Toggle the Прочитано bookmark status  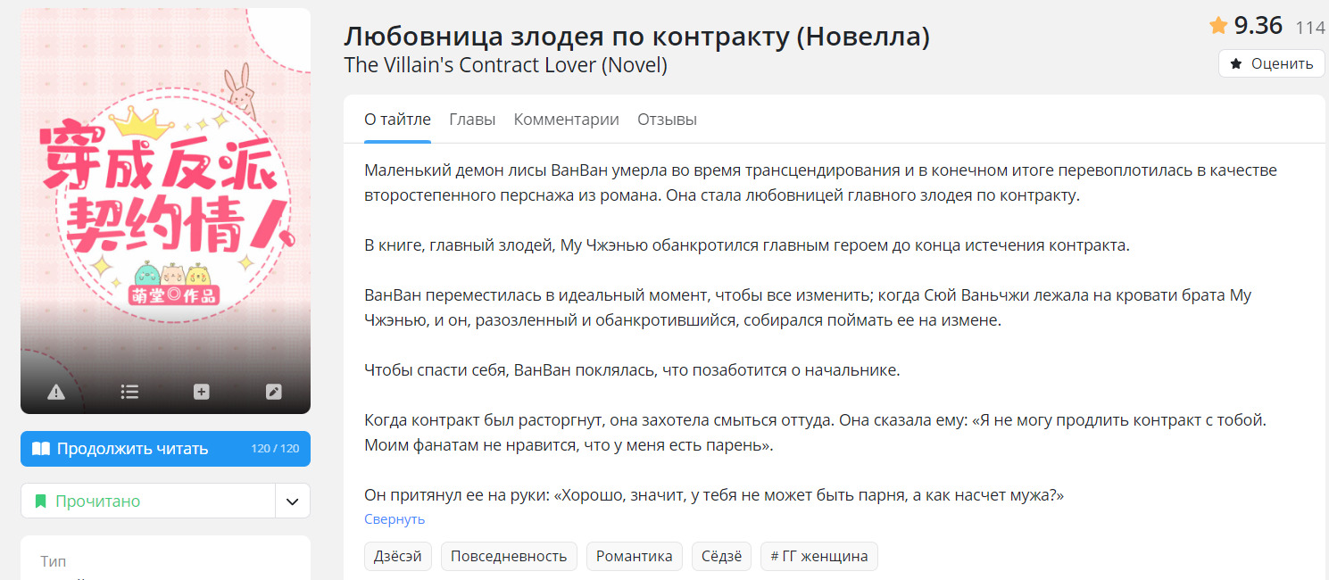click(x=147, y=501)
